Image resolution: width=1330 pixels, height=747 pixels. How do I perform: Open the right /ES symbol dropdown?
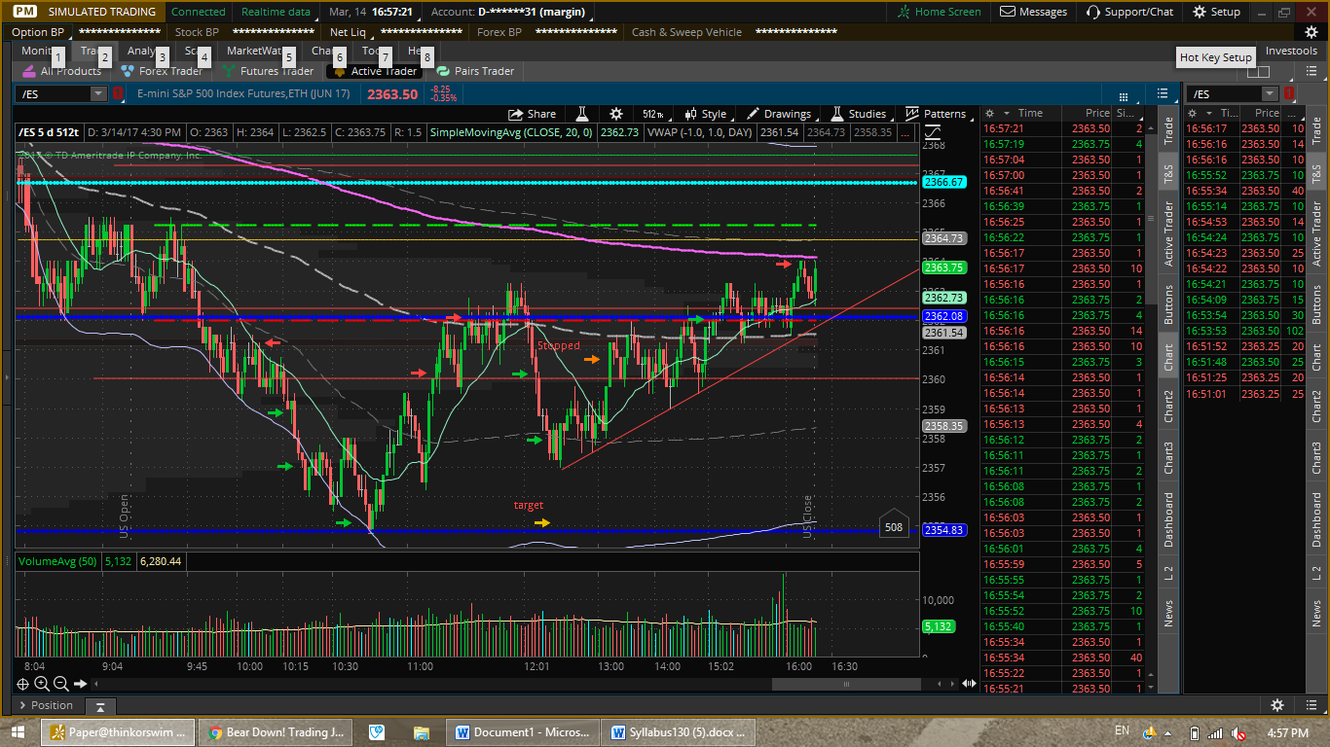[x=1270, y=93]
